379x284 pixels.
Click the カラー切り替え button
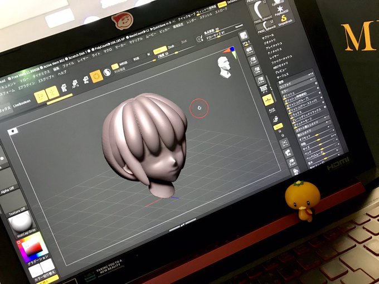click(45, 276)
